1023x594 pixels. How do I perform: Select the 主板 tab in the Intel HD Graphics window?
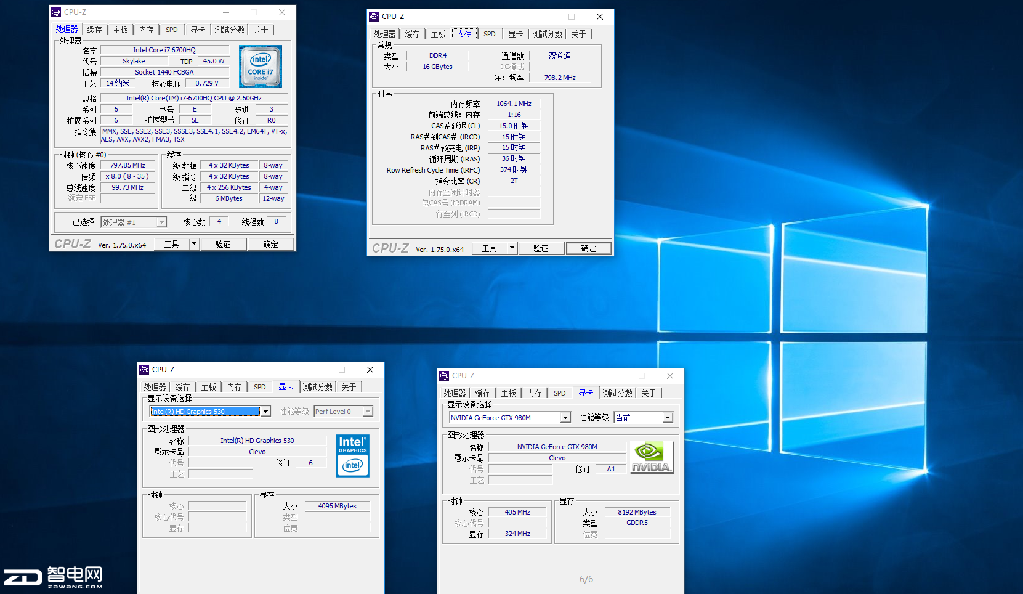click(x=208, y=387)
